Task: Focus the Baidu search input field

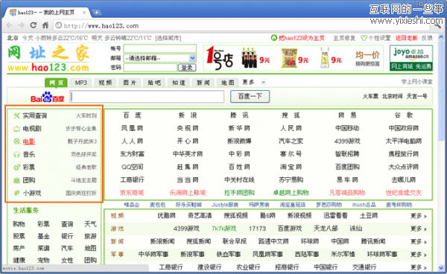Action: pos(147,97)
